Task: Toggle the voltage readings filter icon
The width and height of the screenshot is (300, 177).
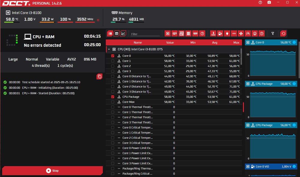Action: coord(220,34)
